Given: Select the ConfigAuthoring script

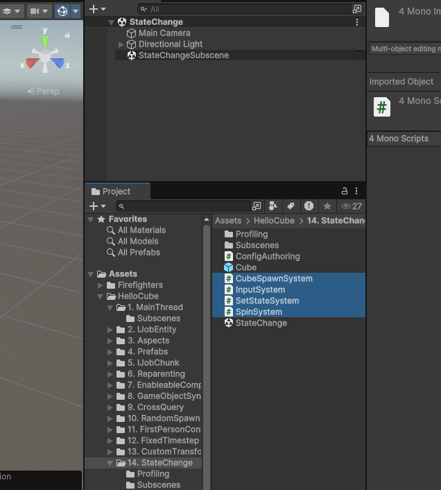Looking at the screenshot, I should (x=262, y=257).
